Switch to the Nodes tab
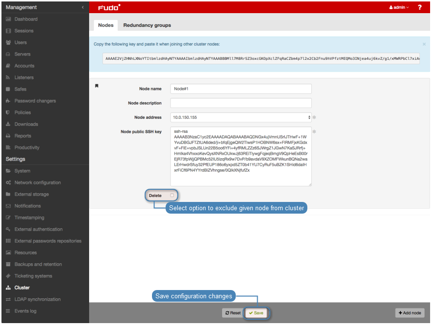The width and height of the screenshot is (434, 327). pos(106,25)
